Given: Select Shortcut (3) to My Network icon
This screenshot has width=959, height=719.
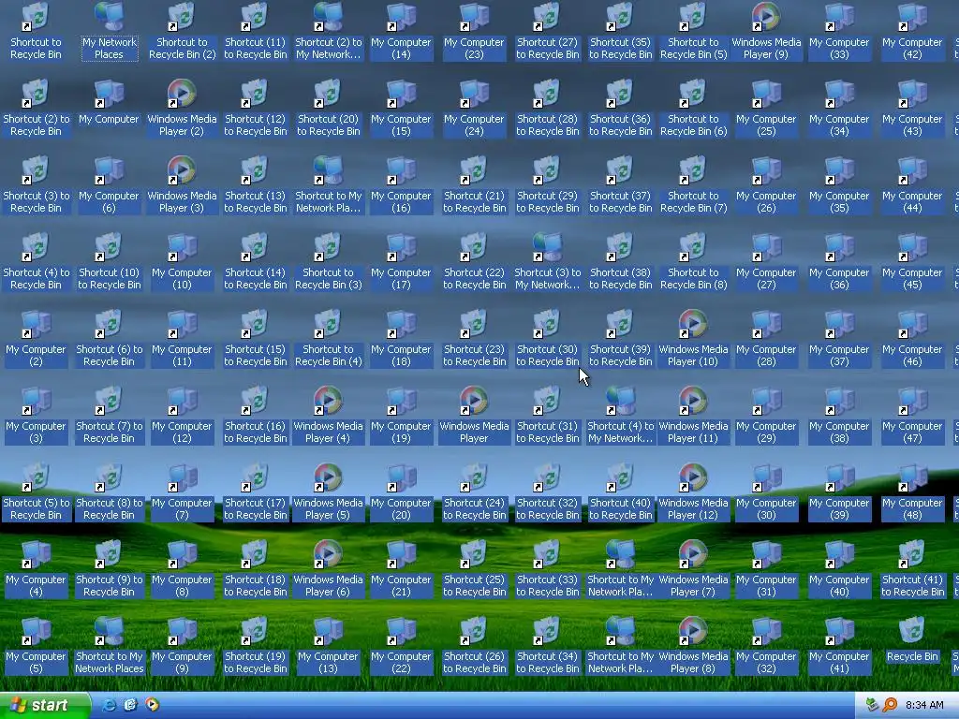Looking at the screenshot, I should 547,262.
